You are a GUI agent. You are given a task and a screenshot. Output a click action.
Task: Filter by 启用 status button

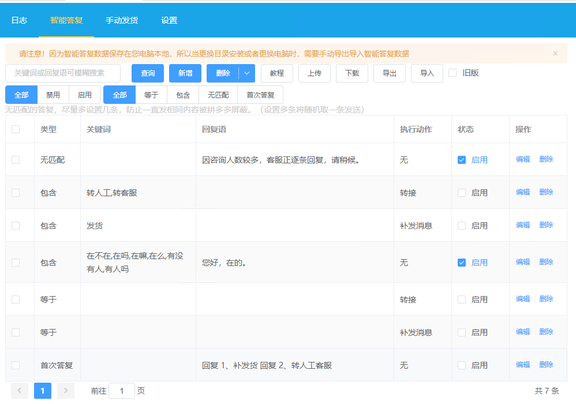coord(84,95)
